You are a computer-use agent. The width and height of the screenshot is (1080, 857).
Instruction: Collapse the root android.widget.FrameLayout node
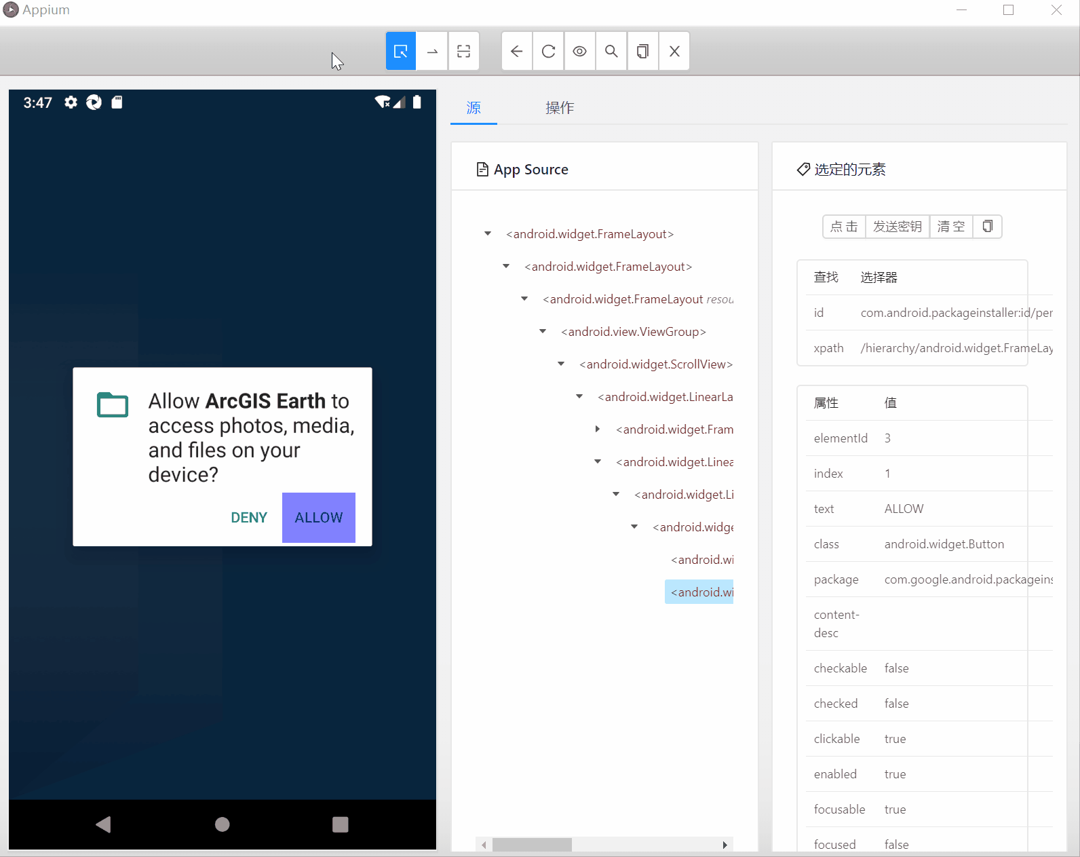pos(488,233)
